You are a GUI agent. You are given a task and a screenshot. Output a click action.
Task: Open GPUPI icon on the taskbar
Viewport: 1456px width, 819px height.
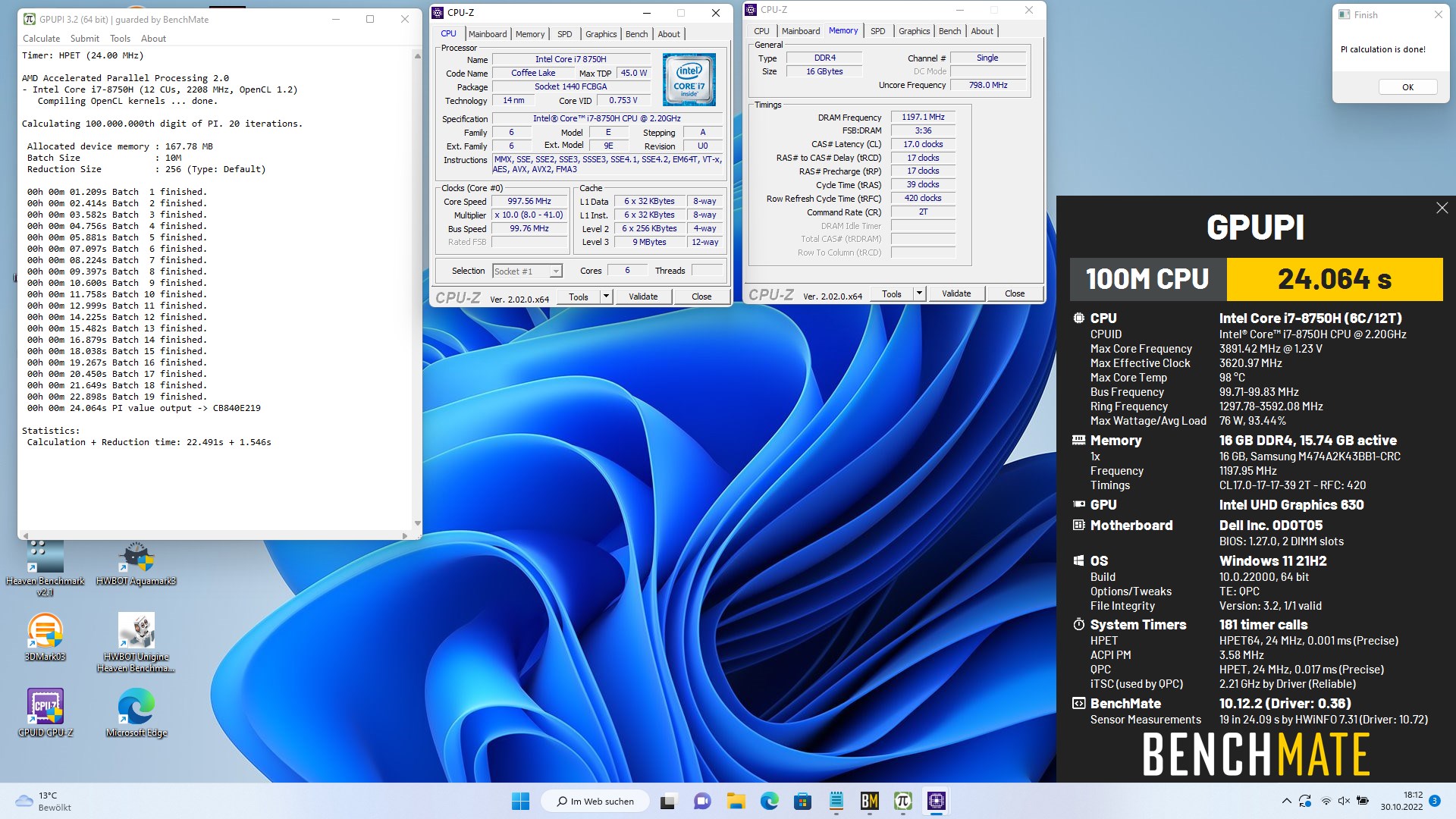[x=902, y=801]
